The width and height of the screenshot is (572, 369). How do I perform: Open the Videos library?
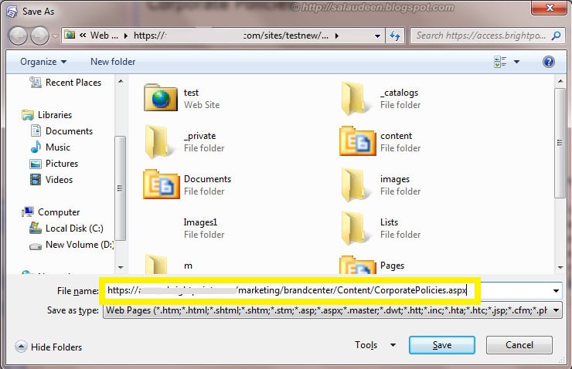pos(51,180)
